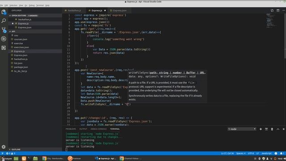Select the VS Code Express.js taskbar entry
The image size is (286, 161).
(x=105, y=158)
